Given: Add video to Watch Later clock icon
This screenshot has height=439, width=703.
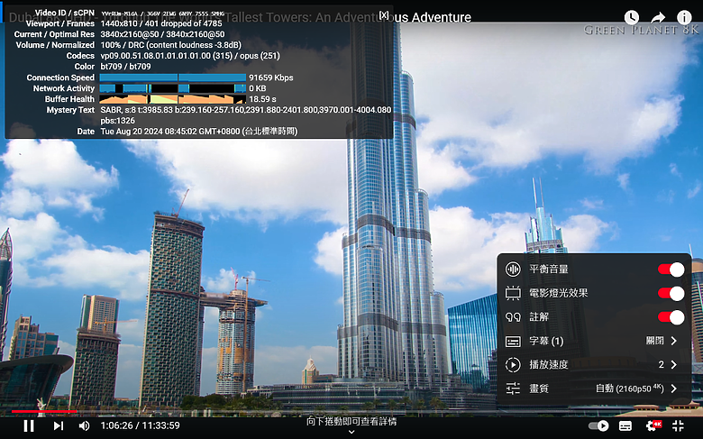Looking at the screenshot, I should pyautogui.click(x=631, y=17).
